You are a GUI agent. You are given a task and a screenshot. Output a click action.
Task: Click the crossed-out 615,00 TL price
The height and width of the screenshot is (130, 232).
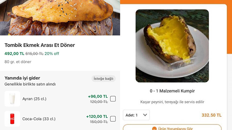pos(34,54)
